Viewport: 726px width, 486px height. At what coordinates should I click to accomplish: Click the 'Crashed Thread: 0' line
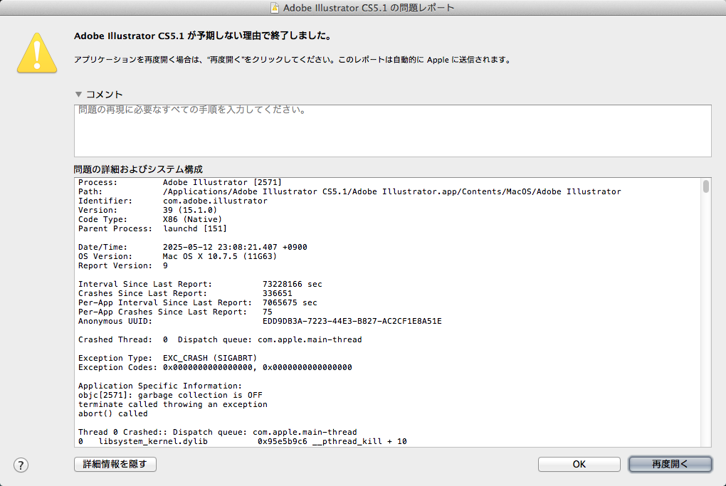point(220,339)
